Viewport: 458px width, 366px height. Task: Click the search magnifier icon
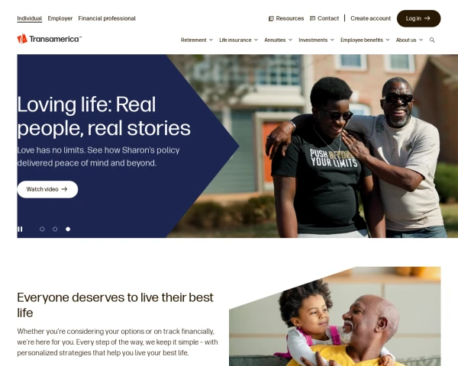pyautogui.click(x=432, y=40)
